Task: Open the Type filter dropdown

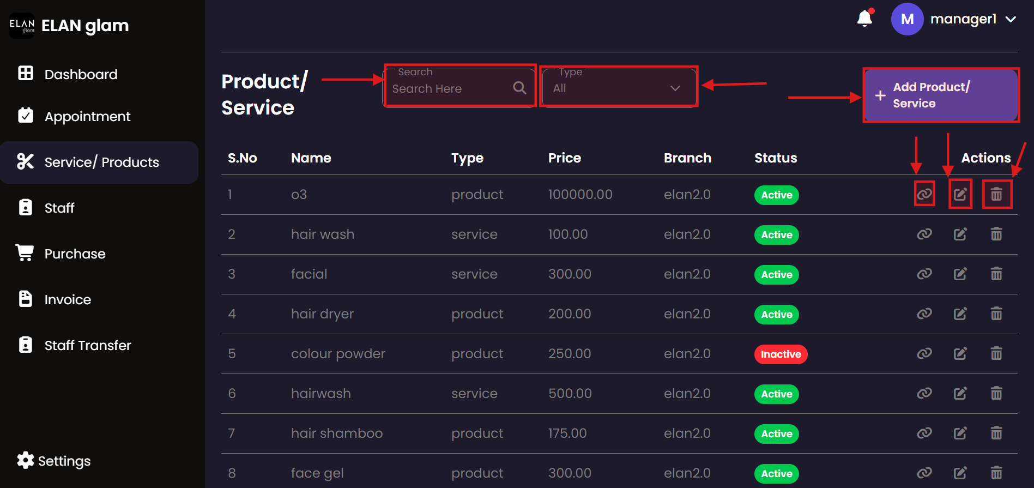Action: pos(618,88)
